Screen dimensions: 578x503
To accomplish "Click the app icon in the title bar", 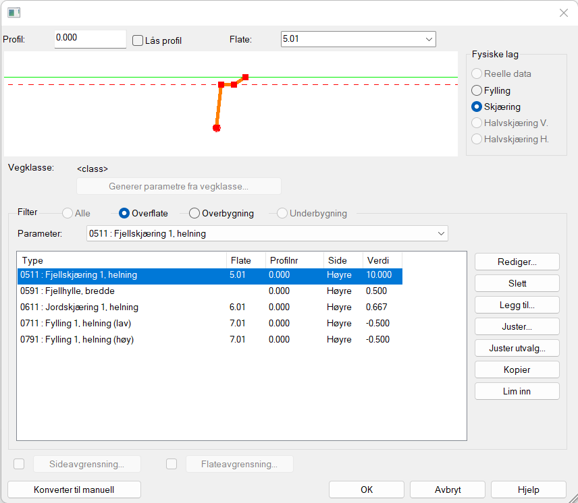I will click(x=14, y=12).
